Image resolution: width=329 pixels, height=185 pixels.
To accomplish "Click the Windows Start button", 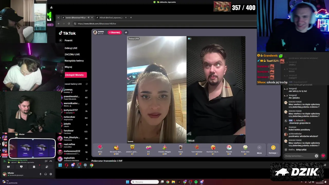I will (x=127, y=182).
